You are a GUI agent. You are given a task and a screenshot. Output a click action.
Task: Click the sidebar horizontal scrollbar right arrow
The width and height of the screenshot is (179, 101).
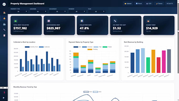coord(7,88)
